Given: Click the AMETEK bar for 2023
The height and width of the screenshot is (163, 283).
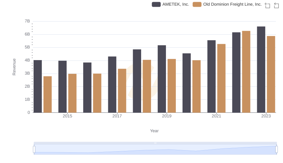Looking at the screenshot, I should coord(261,70).
